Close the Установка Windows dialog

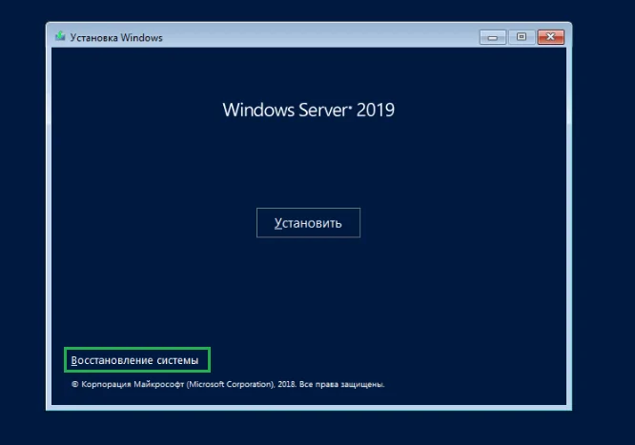tap(551, 37)
